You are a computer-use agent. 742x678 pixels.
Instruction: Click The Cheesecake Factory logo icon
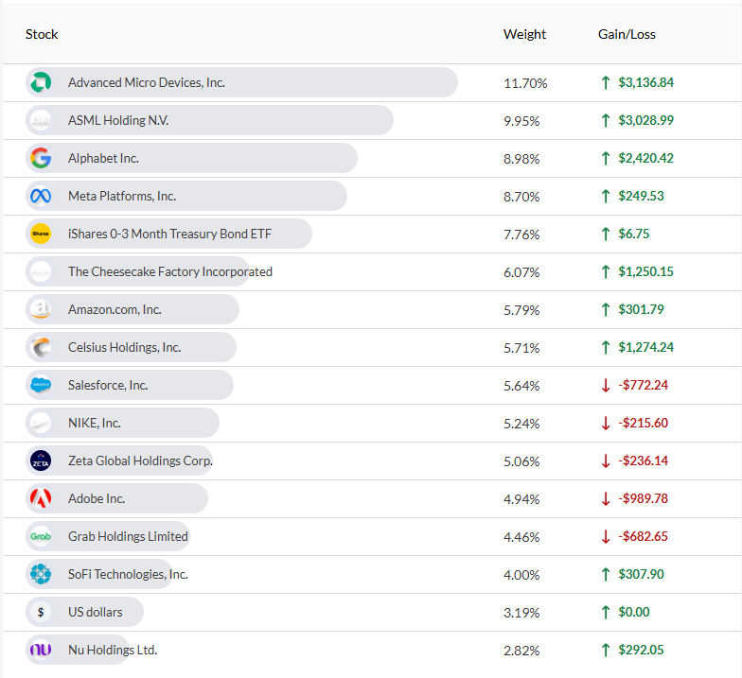point(41,271)
